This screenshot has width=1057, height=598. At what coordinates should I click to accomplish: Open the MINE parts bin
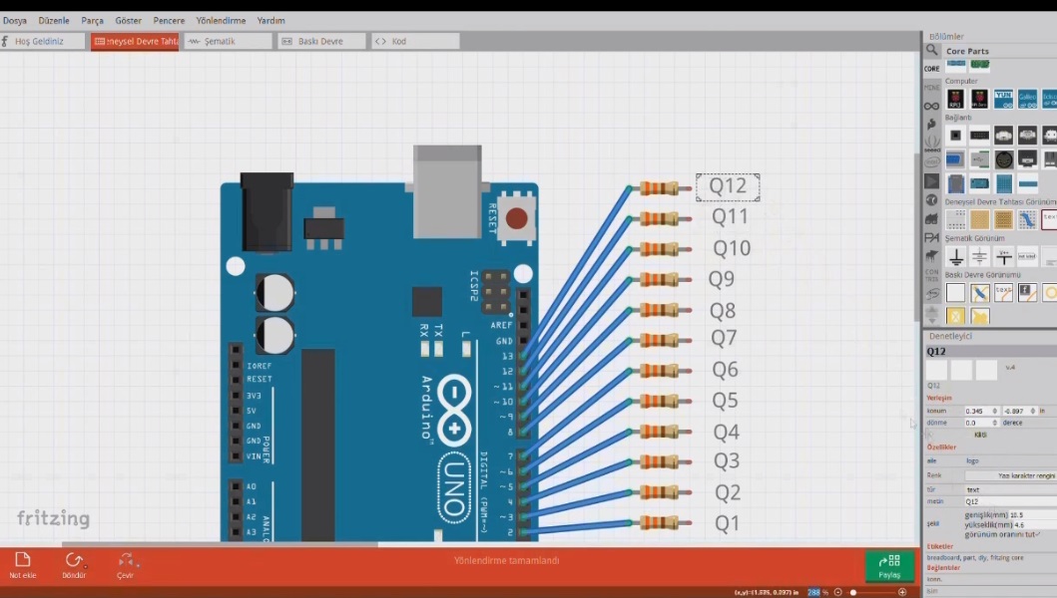(931, 87)
